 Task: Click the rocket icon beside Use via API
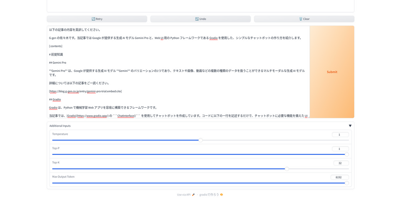click(x=193, y=194)
